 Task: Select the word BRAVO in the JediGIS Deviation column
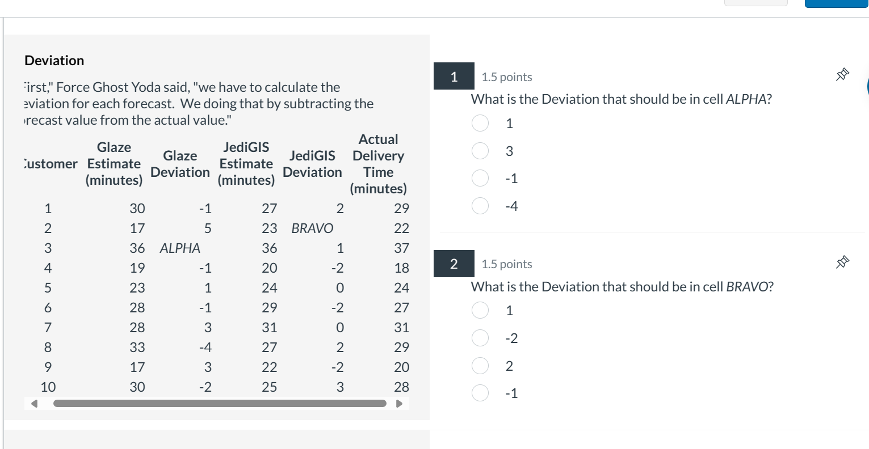pyautogui.click(x=312, y=228)
